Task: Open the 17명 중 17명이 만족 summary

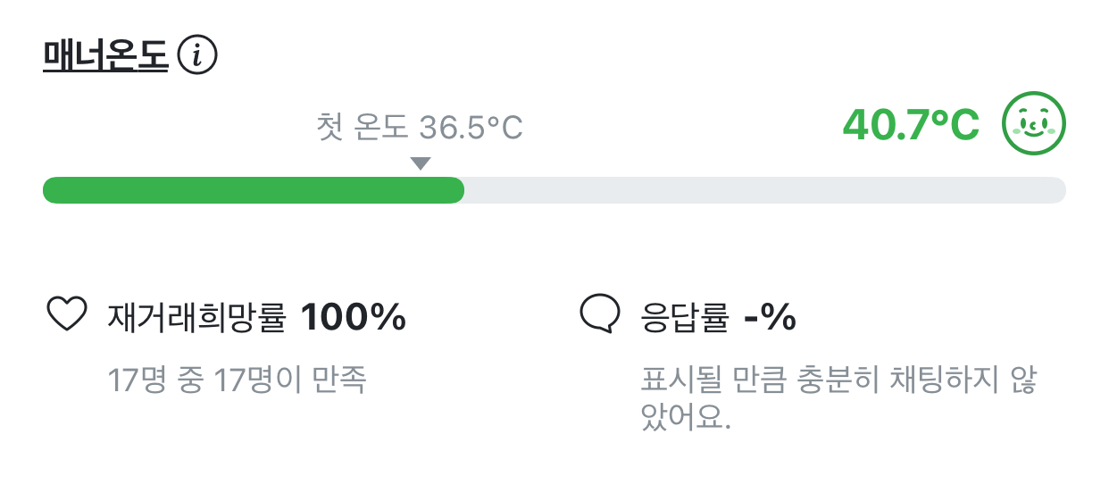Action: point(238,381)
